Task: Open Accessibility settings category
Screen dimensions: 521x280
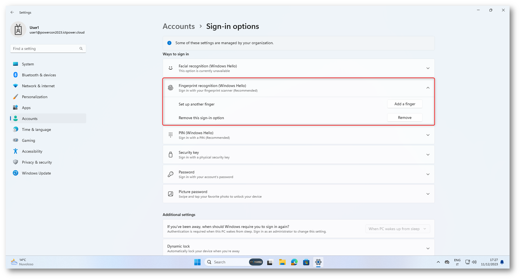Action: [48, 151]
